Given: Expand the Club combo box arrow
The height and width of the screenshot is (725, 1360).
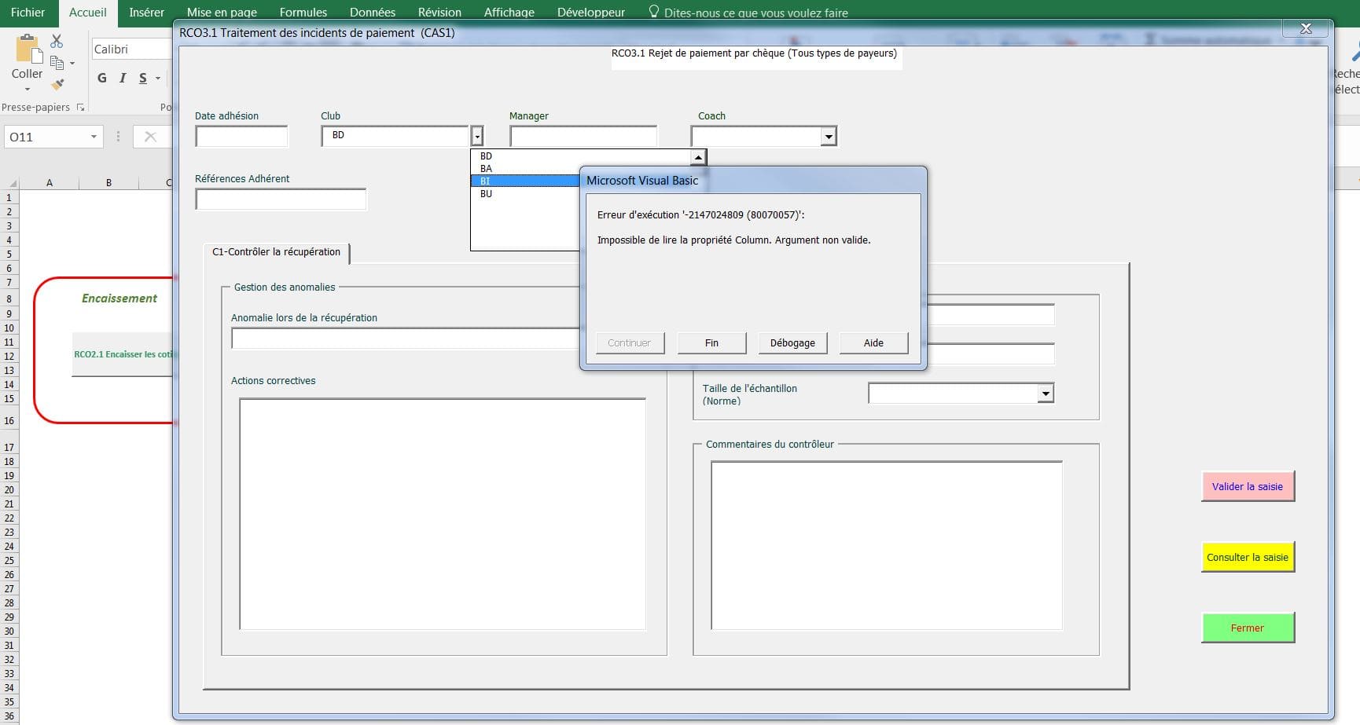Looking at the screenshot, I should [476, 137].
